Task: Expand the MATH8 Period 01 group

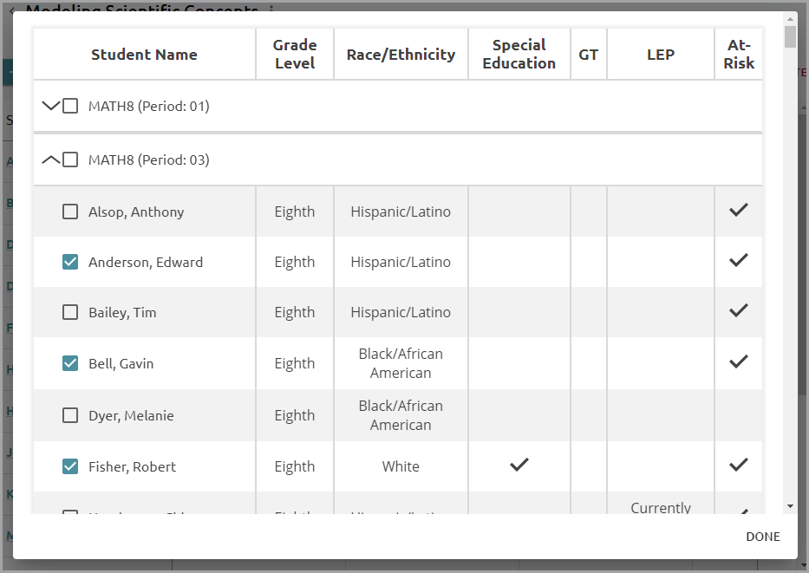Action: (x=50, y=107)
